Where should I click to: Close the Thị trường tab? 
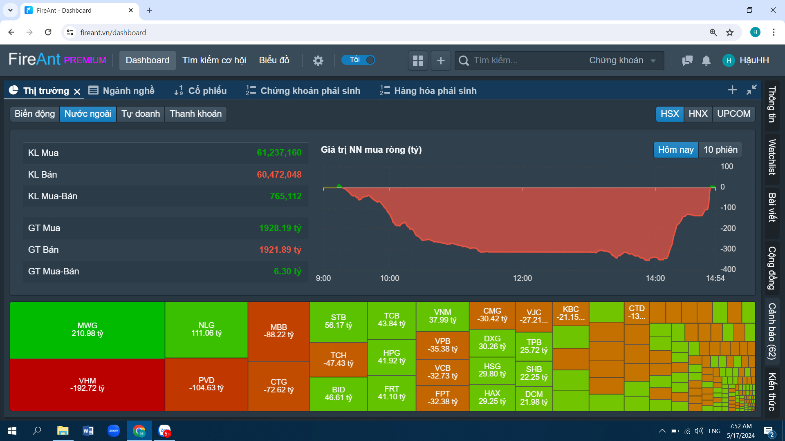click(x=77, y=91)
